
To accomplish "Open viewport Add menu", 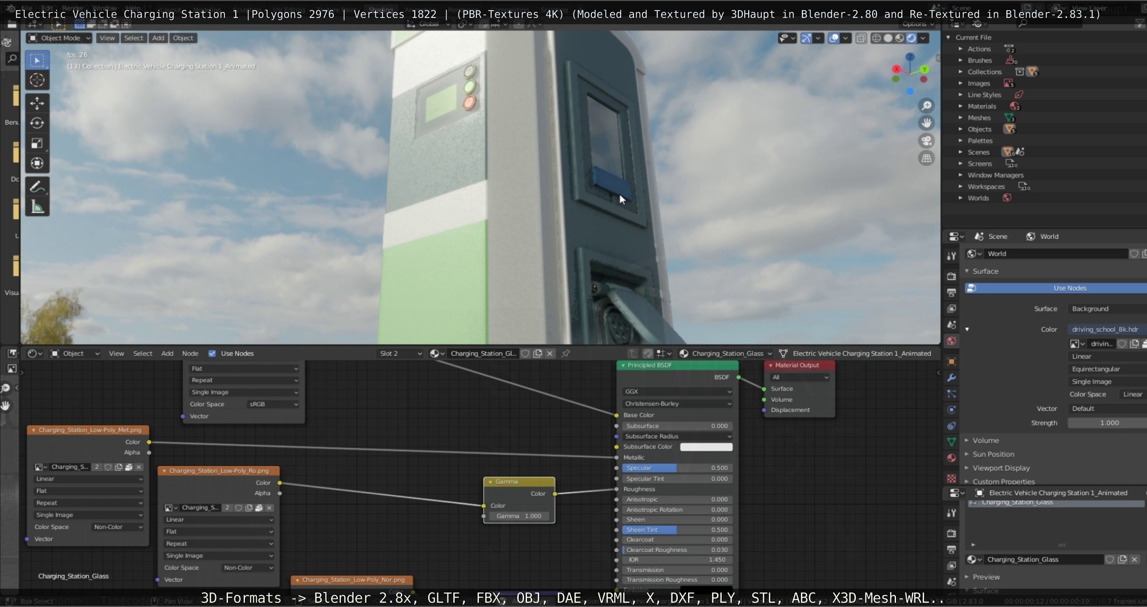I will pos(158,38).
